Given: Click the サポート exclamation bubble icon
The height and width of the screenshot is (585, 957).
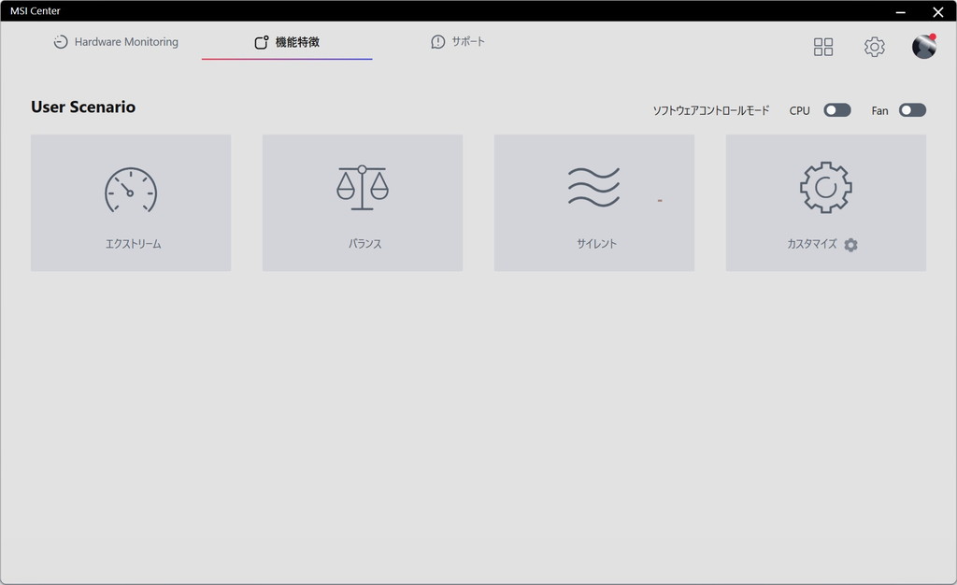Looking at the screenshot, I should (437, 42).
